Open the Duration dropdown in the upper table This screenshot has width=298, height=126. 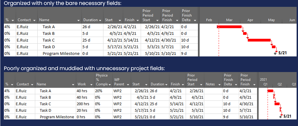tap(100, 20)
